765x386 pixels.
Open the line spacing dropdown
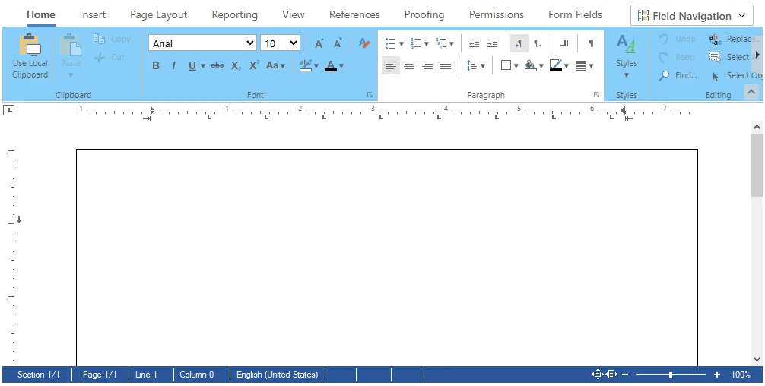476,65
